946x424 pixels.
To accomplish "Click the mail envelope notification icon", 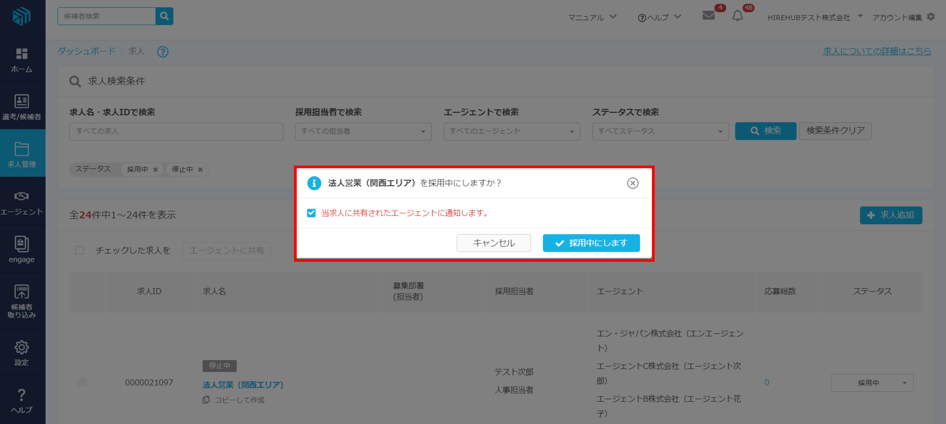I will tap(708, 15).
